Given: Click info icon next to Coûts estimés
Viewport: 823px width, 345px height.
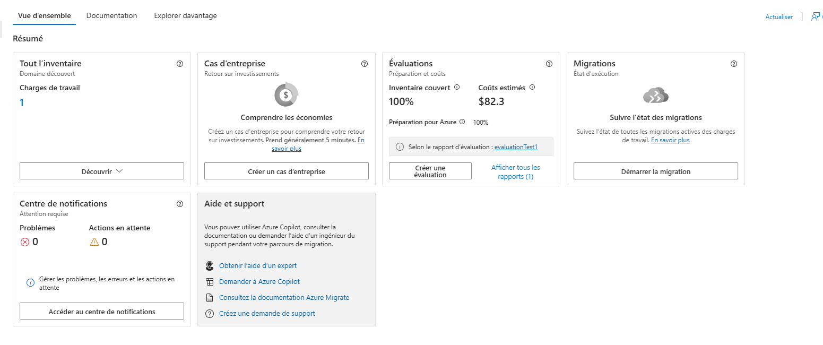Looking at the screenshot, I should pos(532,87).
